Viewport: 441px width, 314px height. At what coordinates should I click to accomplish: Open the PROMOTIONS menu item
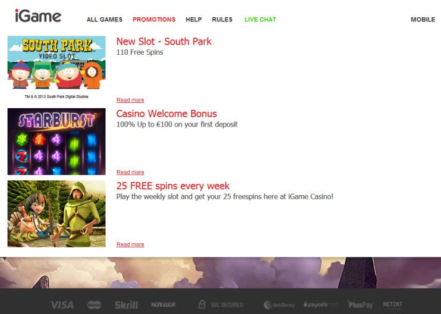(154, 20)
